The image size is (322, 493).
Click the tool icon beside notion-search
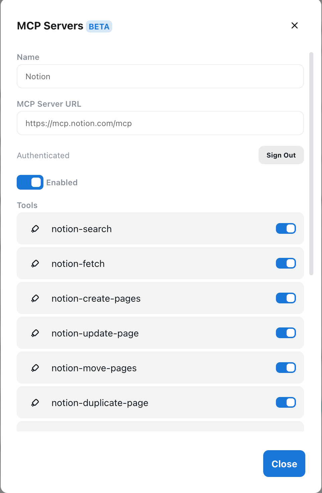(x=35, y=229)
